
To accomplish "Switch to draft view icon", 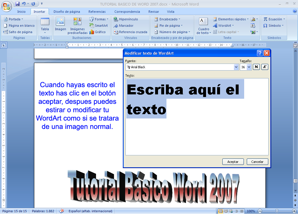I will tap(242, 211).
